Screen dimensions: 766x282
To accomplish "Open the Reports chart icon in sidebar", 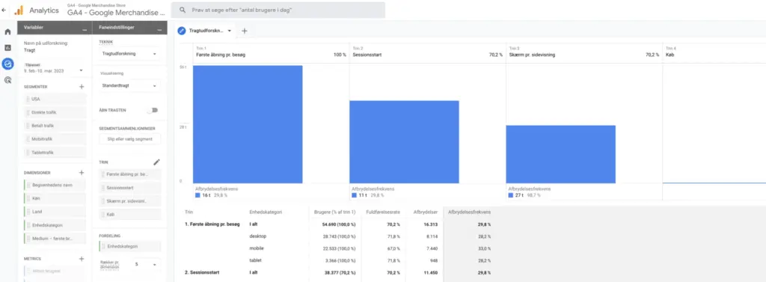I will point(7,47).
